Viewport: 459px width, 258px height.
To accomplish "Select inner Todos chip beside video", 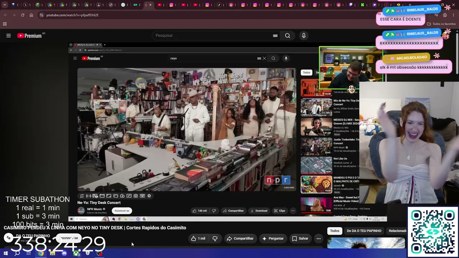I will click(x=307, y=72).
